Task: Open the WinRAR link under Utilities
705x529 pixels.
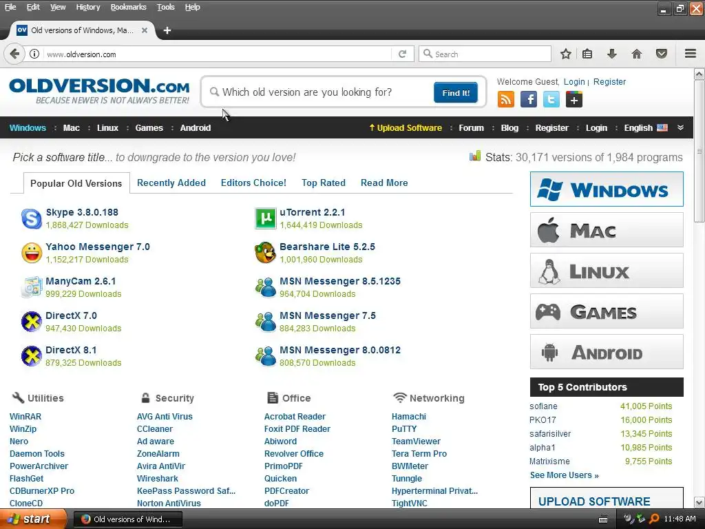Action: point(25,417)
